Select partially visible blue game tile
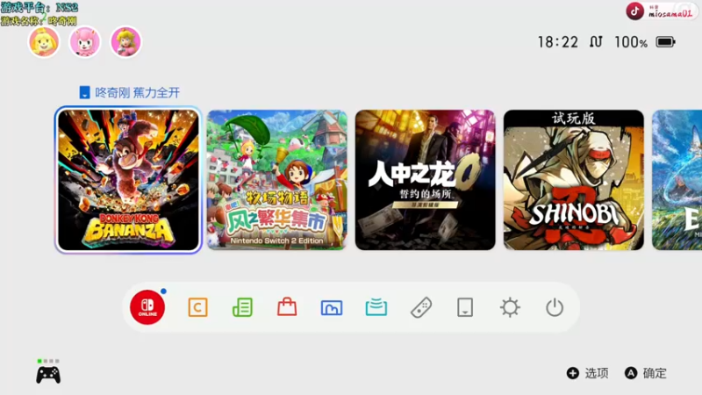The image size is (702, 395). (677, 180)
